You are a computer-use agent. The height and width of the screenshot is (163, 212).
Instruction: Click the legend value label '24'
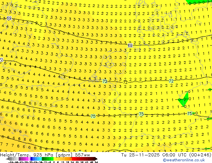coord(72,162)
